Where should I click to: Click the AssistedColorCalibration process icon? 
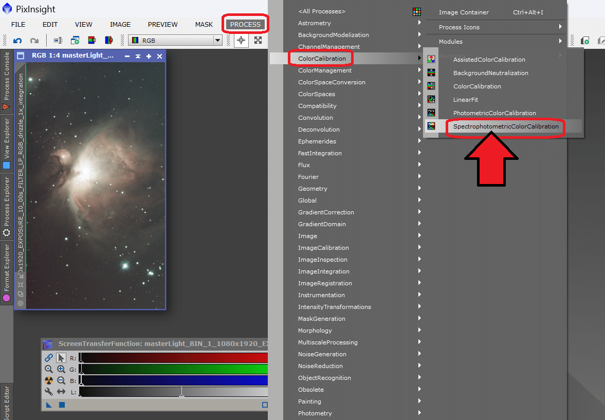pyautogui.click(x=431, y=59)
